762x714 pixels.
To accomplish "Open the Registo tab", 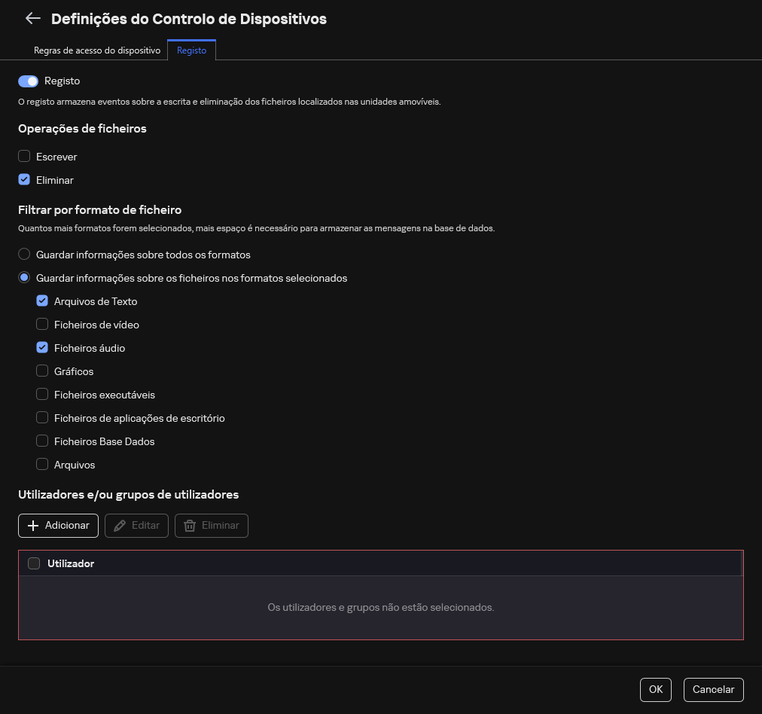I will click(191, 50).
